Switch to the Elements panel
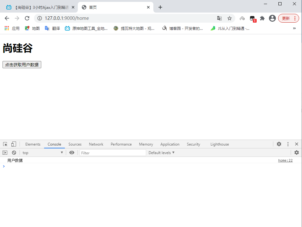Viewport: 302px width, 227px height. 33,144
